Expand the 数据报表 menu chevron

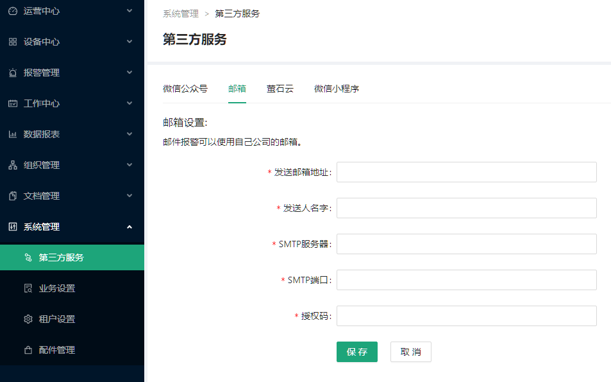point(130,134)
